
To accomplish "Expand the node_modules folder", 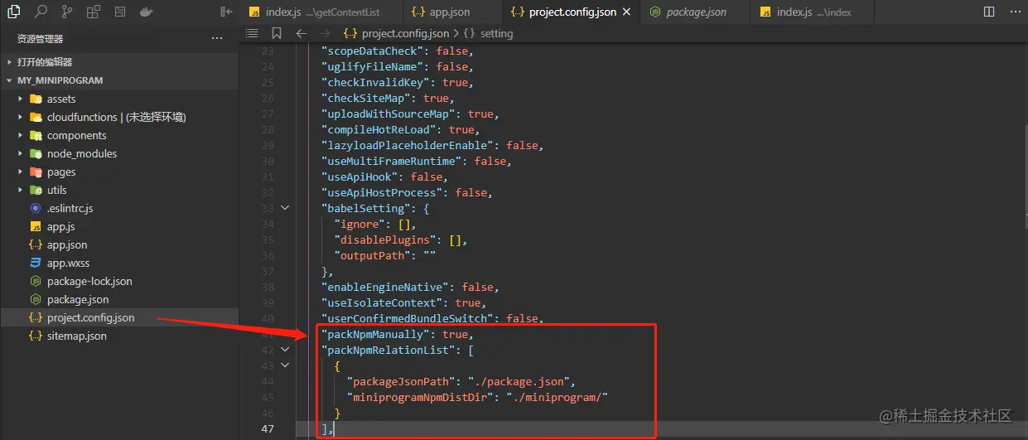I will click(x=119, y=153).
